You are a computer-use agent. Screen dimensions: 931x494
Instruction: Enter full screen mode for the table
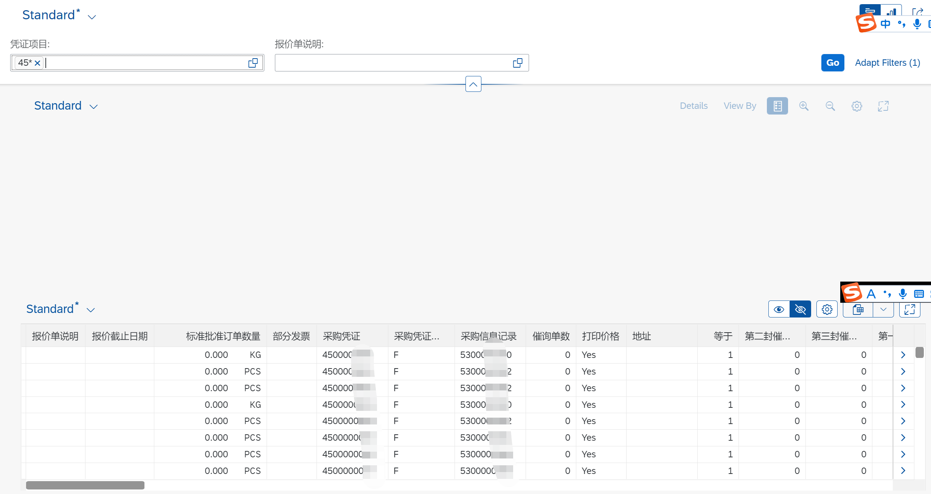coord(909,309)
